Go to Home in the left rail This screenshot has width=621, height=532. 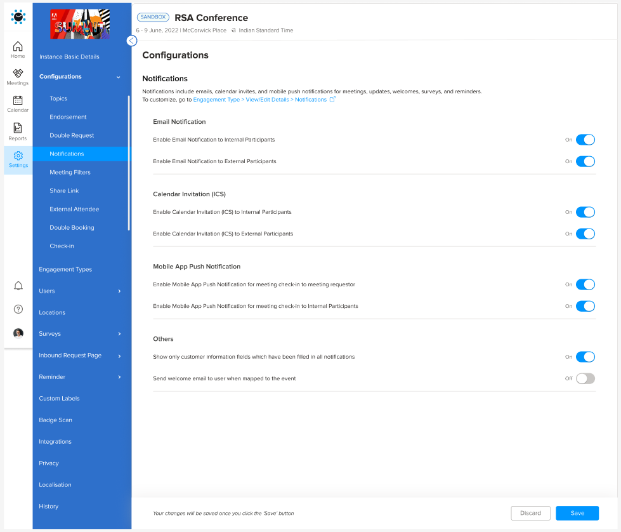pyautogui.click(x=18, y=50)
